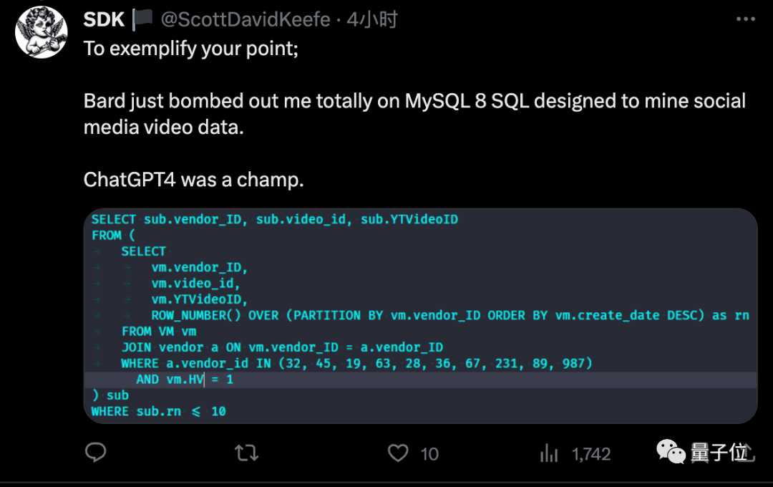Click the 量子位 watermark text

coord(719,452)
